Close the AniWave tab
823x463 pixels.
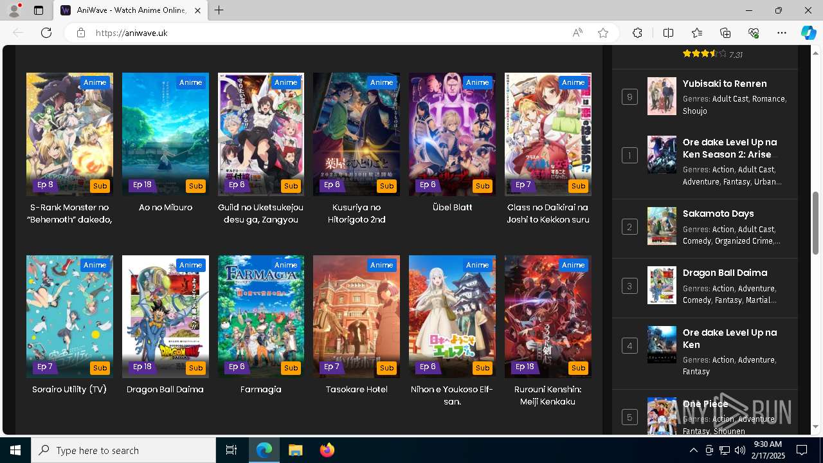click(x=197, y=10)
